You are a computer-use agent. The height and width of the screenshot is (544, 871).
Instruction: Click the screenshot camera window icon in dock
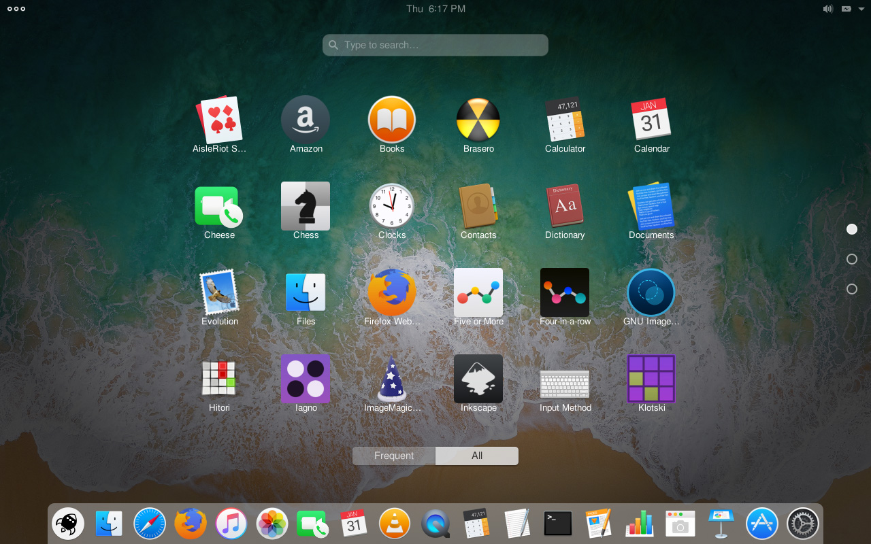pyautogui.click(x=680, y=524)
